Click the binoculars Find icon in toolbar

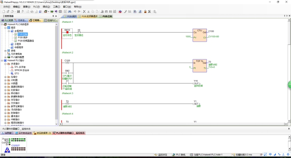pos(70,12)
